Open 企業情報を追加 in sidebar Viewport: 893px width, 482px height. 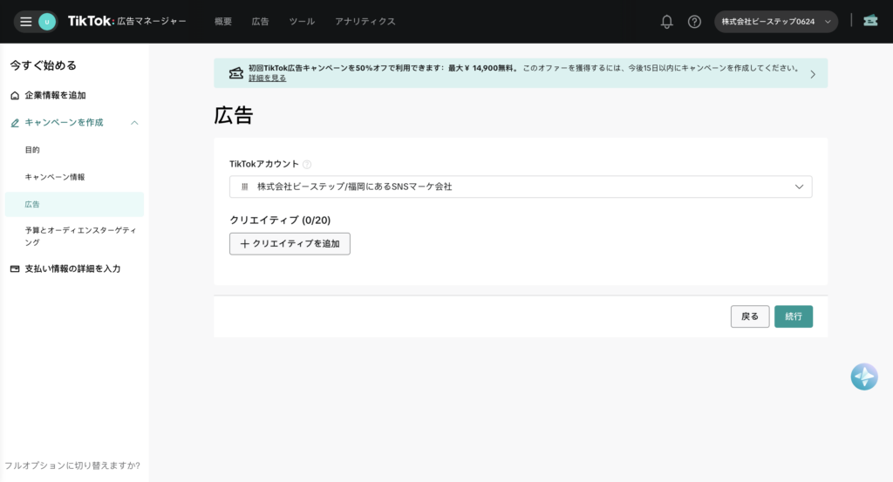(x=55, y=96)
